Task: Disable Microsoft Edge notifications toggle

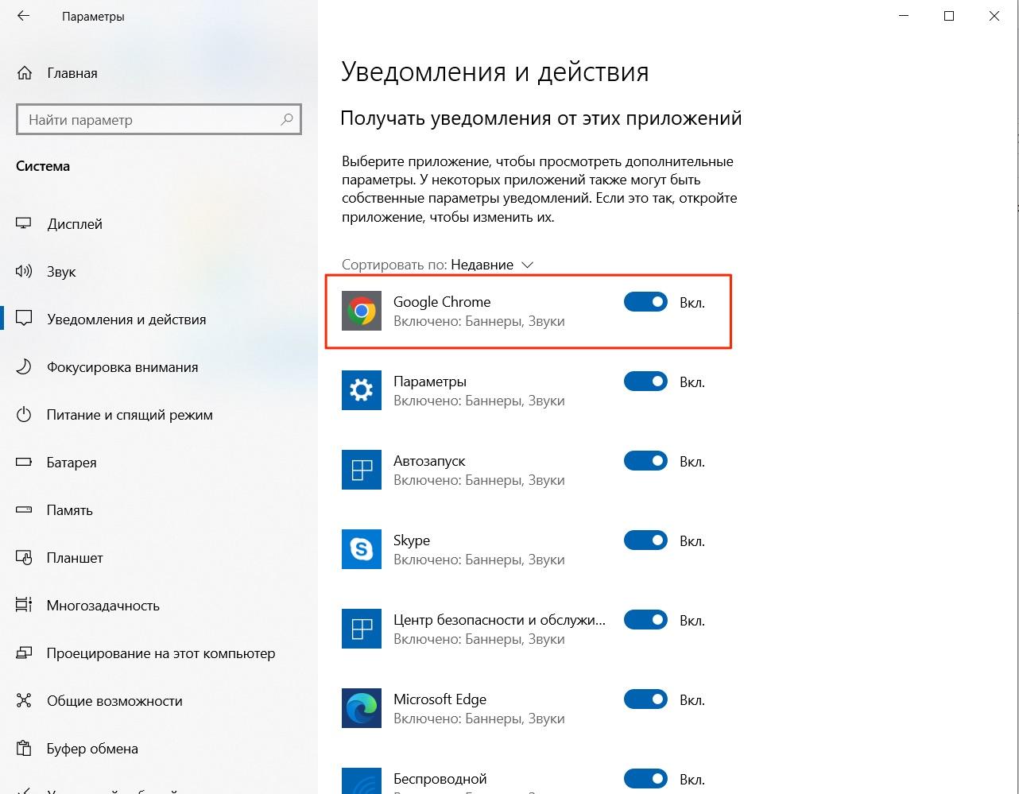Action: (645, 699)
